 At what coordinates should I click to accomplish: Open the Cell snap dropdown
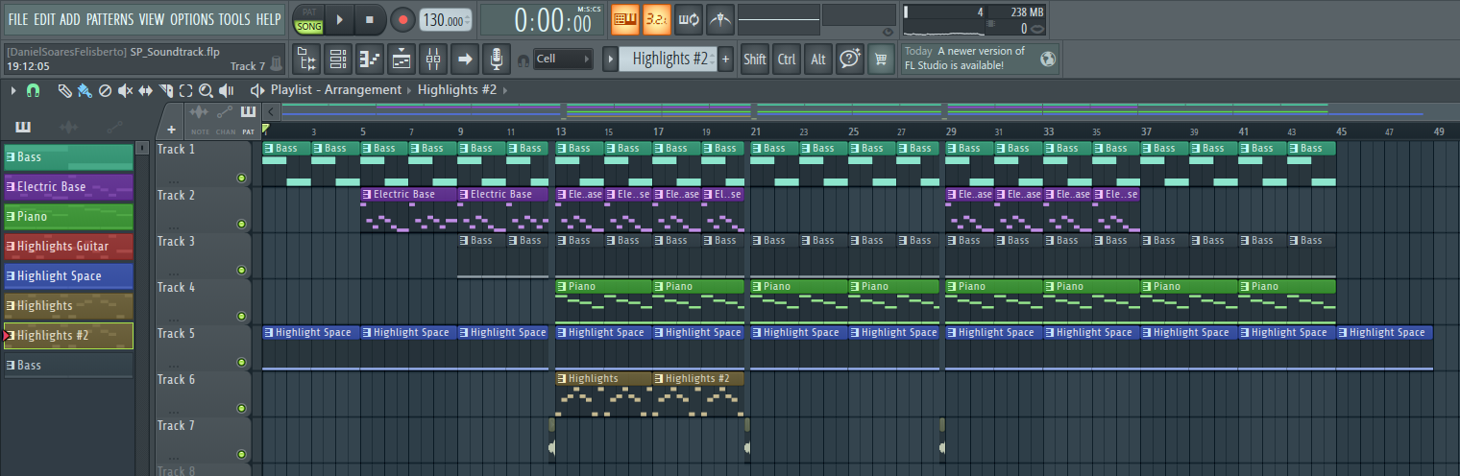[564, 59]
